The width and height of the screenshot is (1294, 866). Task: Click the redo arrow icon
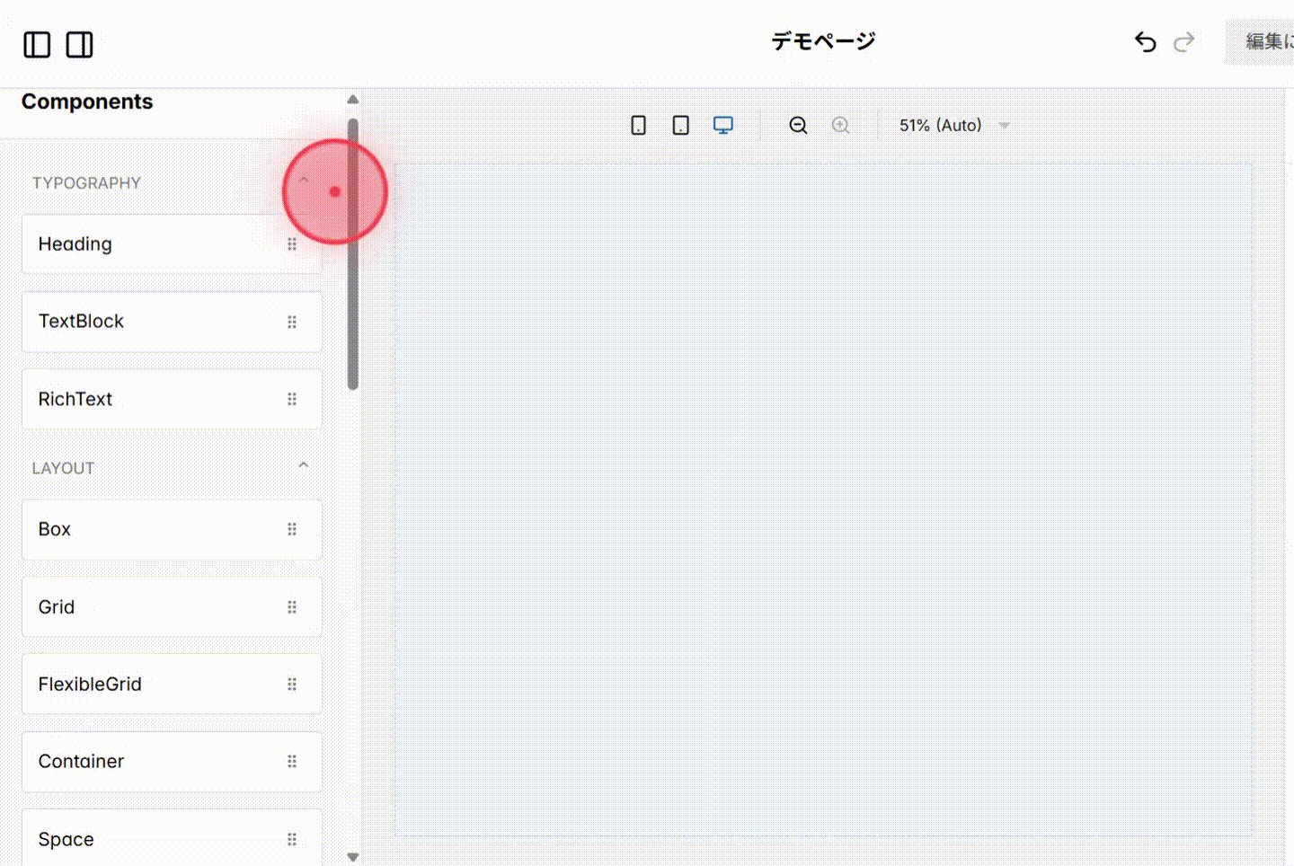click(1183, 41)
